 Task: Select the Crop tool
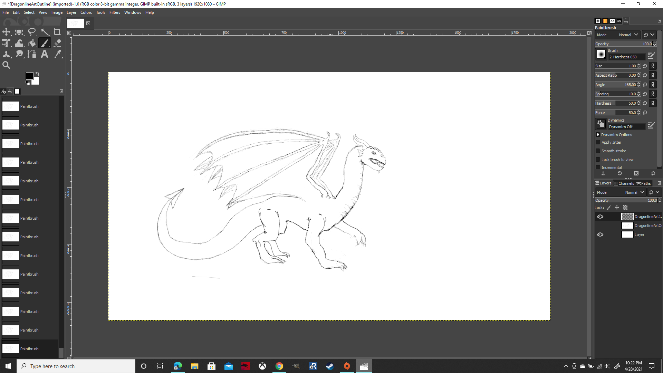coord(57,32)
